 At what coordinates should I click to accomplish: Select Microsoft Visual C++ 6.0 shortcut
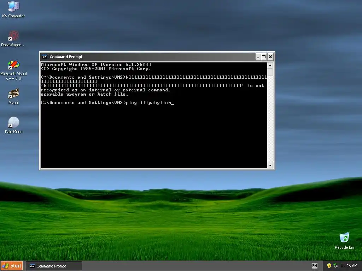tap(13, 70)
